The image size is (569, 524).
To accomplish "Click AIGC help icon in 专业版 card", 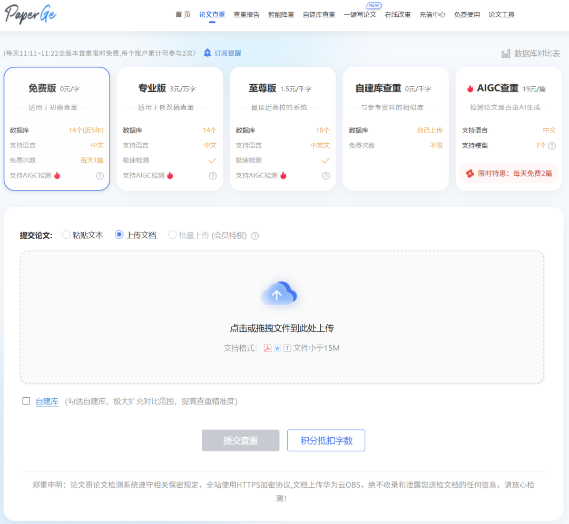I will pyautogui.click(x=213, y=176).
